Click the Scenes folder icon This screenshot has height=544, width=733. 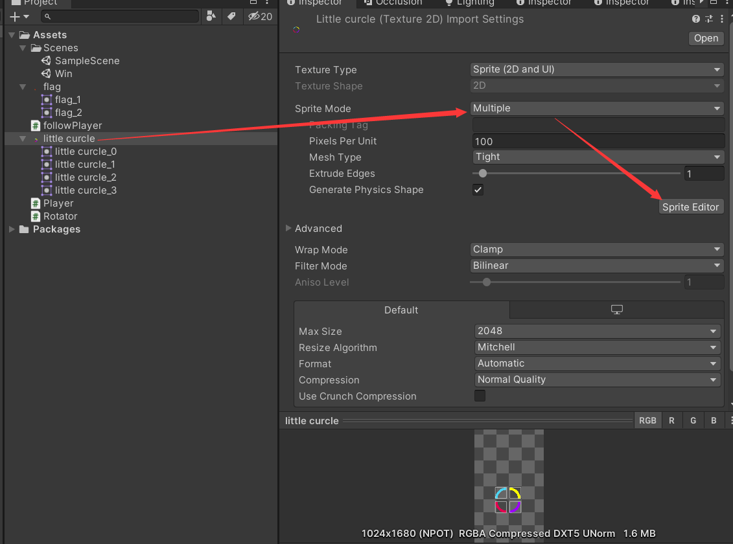(x=36, y=48)
